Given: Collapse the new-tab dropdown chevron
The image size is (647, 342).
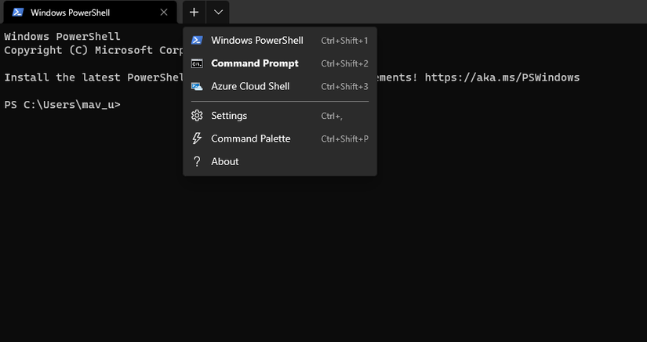Looking at the screenshot, I should [219, 13].
